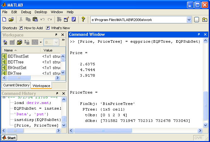The width and height of the screenshot is (210, 142).
Task: Undock the Command Window
Action: coord(199,34)
